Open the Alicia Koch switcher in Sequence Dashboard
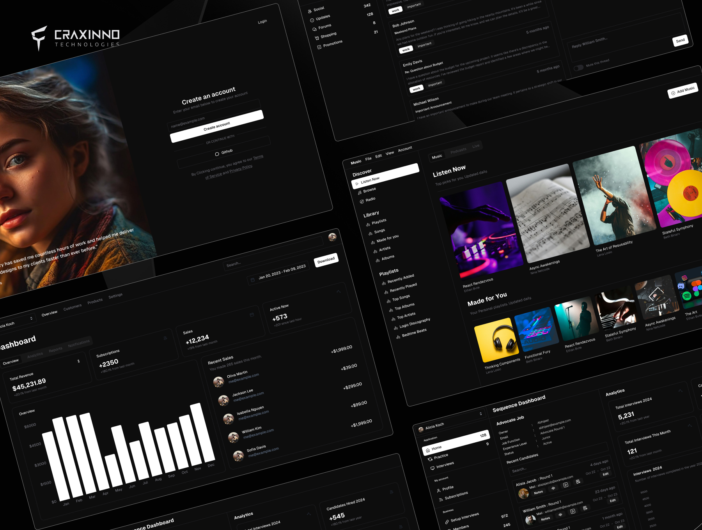 point(451,421)
